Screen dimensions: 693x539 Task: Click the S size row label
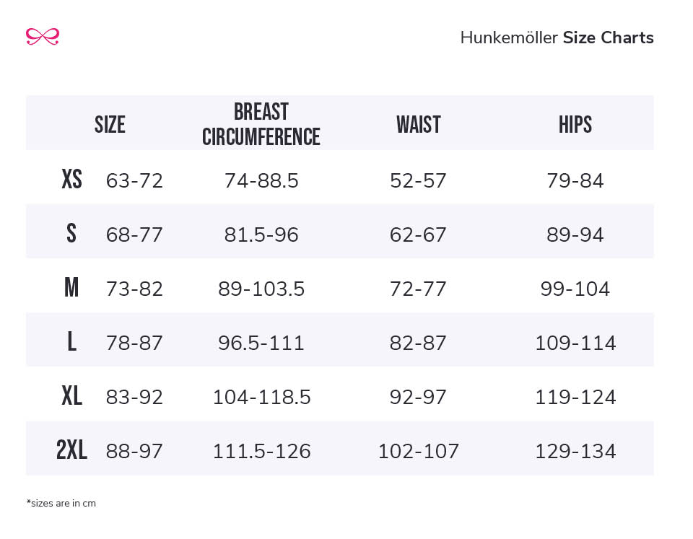71,234
